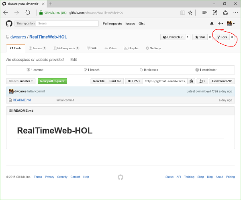Click the footer GitHub Octocat icon
The height and width of the screenshot is (200, 241).
(120, 177)
